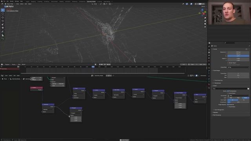251x141 pixels.
Task: Toggle the Cache Result checkbox
Action: (228, 93)
